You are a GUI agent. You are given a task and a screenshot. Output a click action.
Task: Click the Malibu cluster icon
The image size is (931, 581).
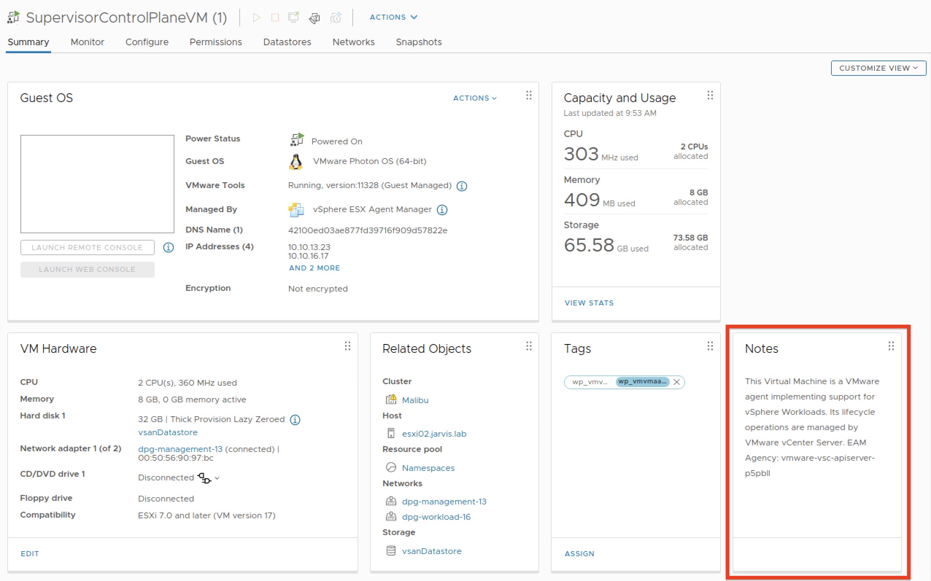391,399
